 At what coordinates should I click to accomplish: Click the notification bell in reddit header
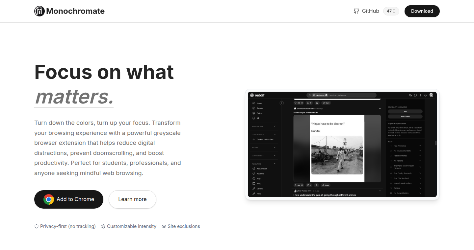coord(426,95)
